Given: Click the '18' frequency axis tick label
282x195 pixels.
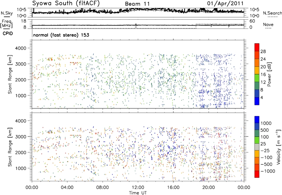Looking at the screenshot, I should 24,21.
